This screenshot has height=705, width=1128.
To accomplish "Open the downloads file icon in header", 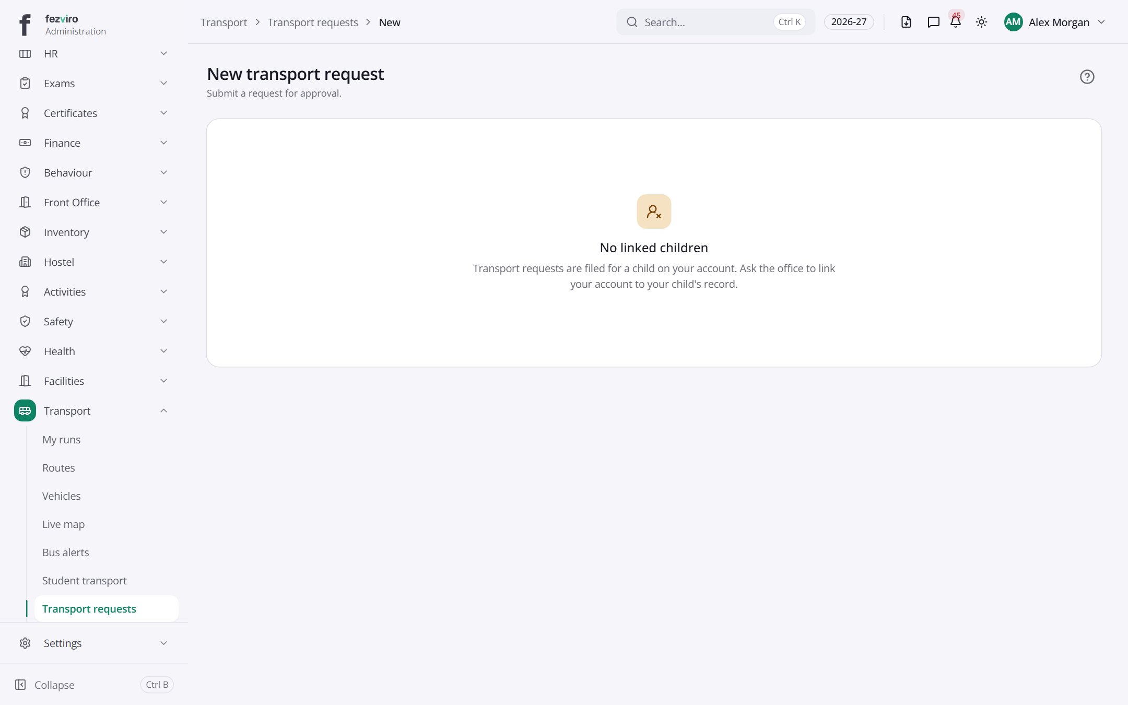I will 906,22.
